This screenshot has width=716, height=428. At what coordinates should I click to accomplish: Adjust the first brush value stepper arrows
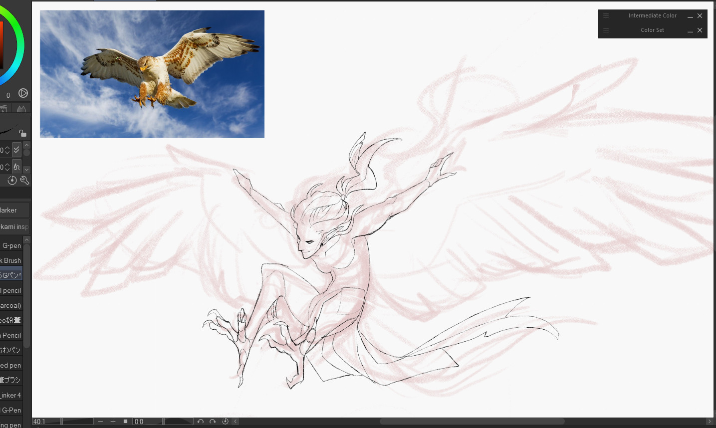(7, 150)
